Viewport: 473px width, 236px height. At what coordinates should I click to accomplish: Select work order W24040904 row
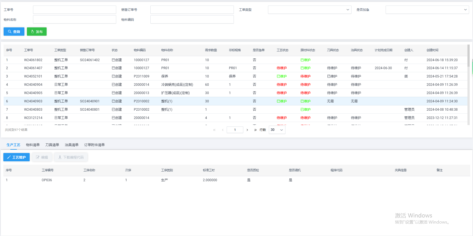coord(235,85)
